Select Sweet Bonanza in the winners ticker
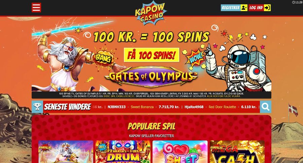 tap(142, 107)
